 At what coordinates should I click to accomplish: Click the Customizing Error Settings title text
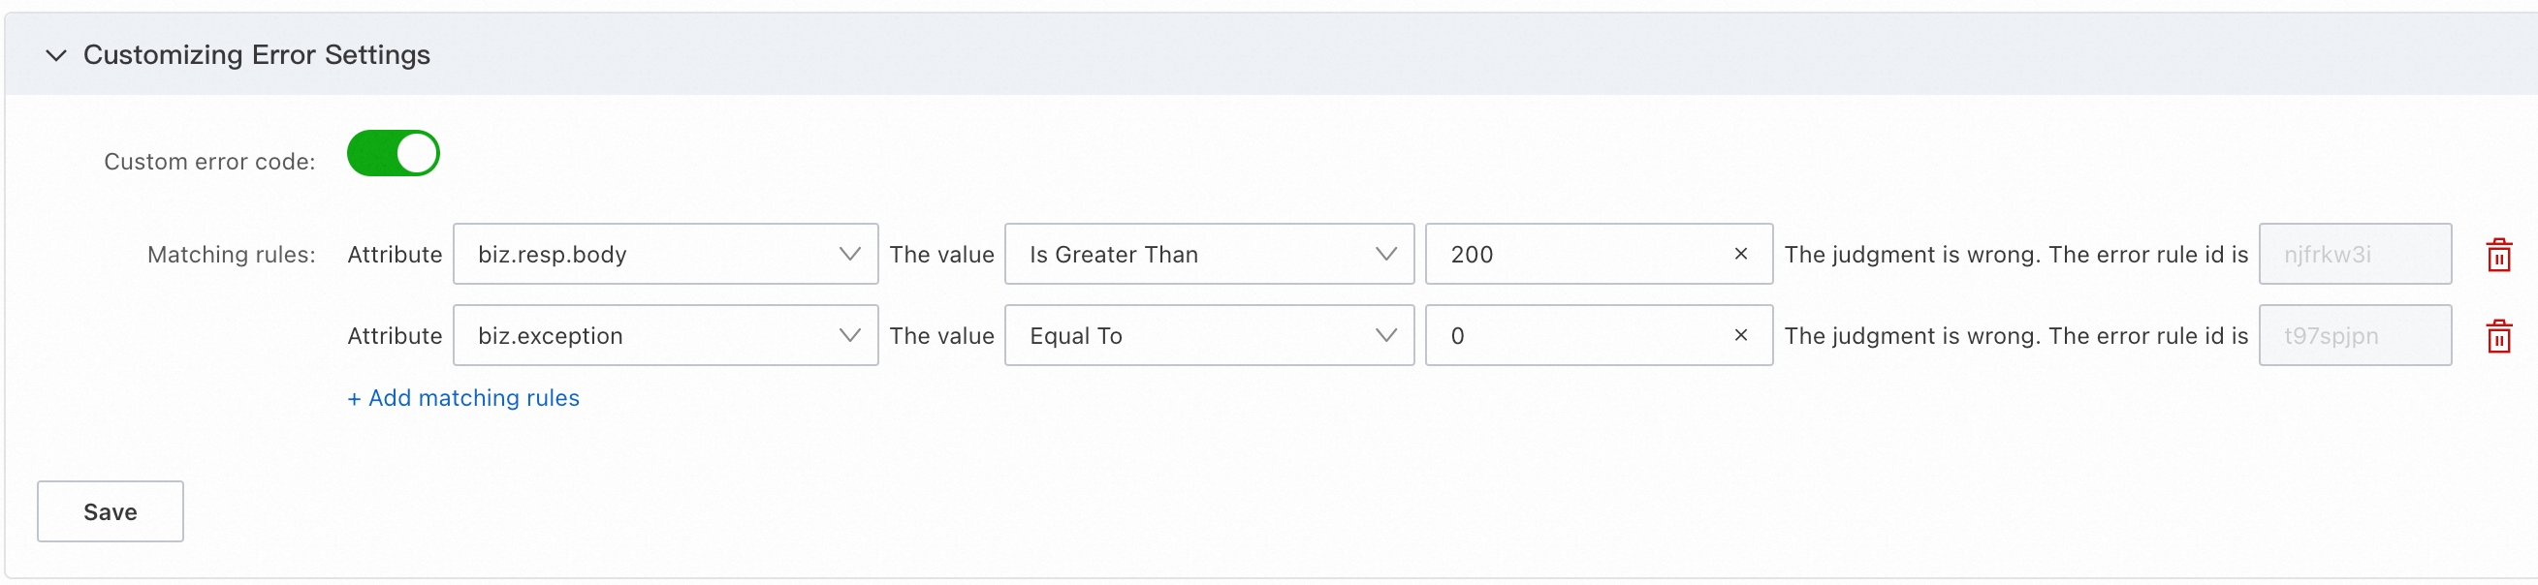pos(256,55)
